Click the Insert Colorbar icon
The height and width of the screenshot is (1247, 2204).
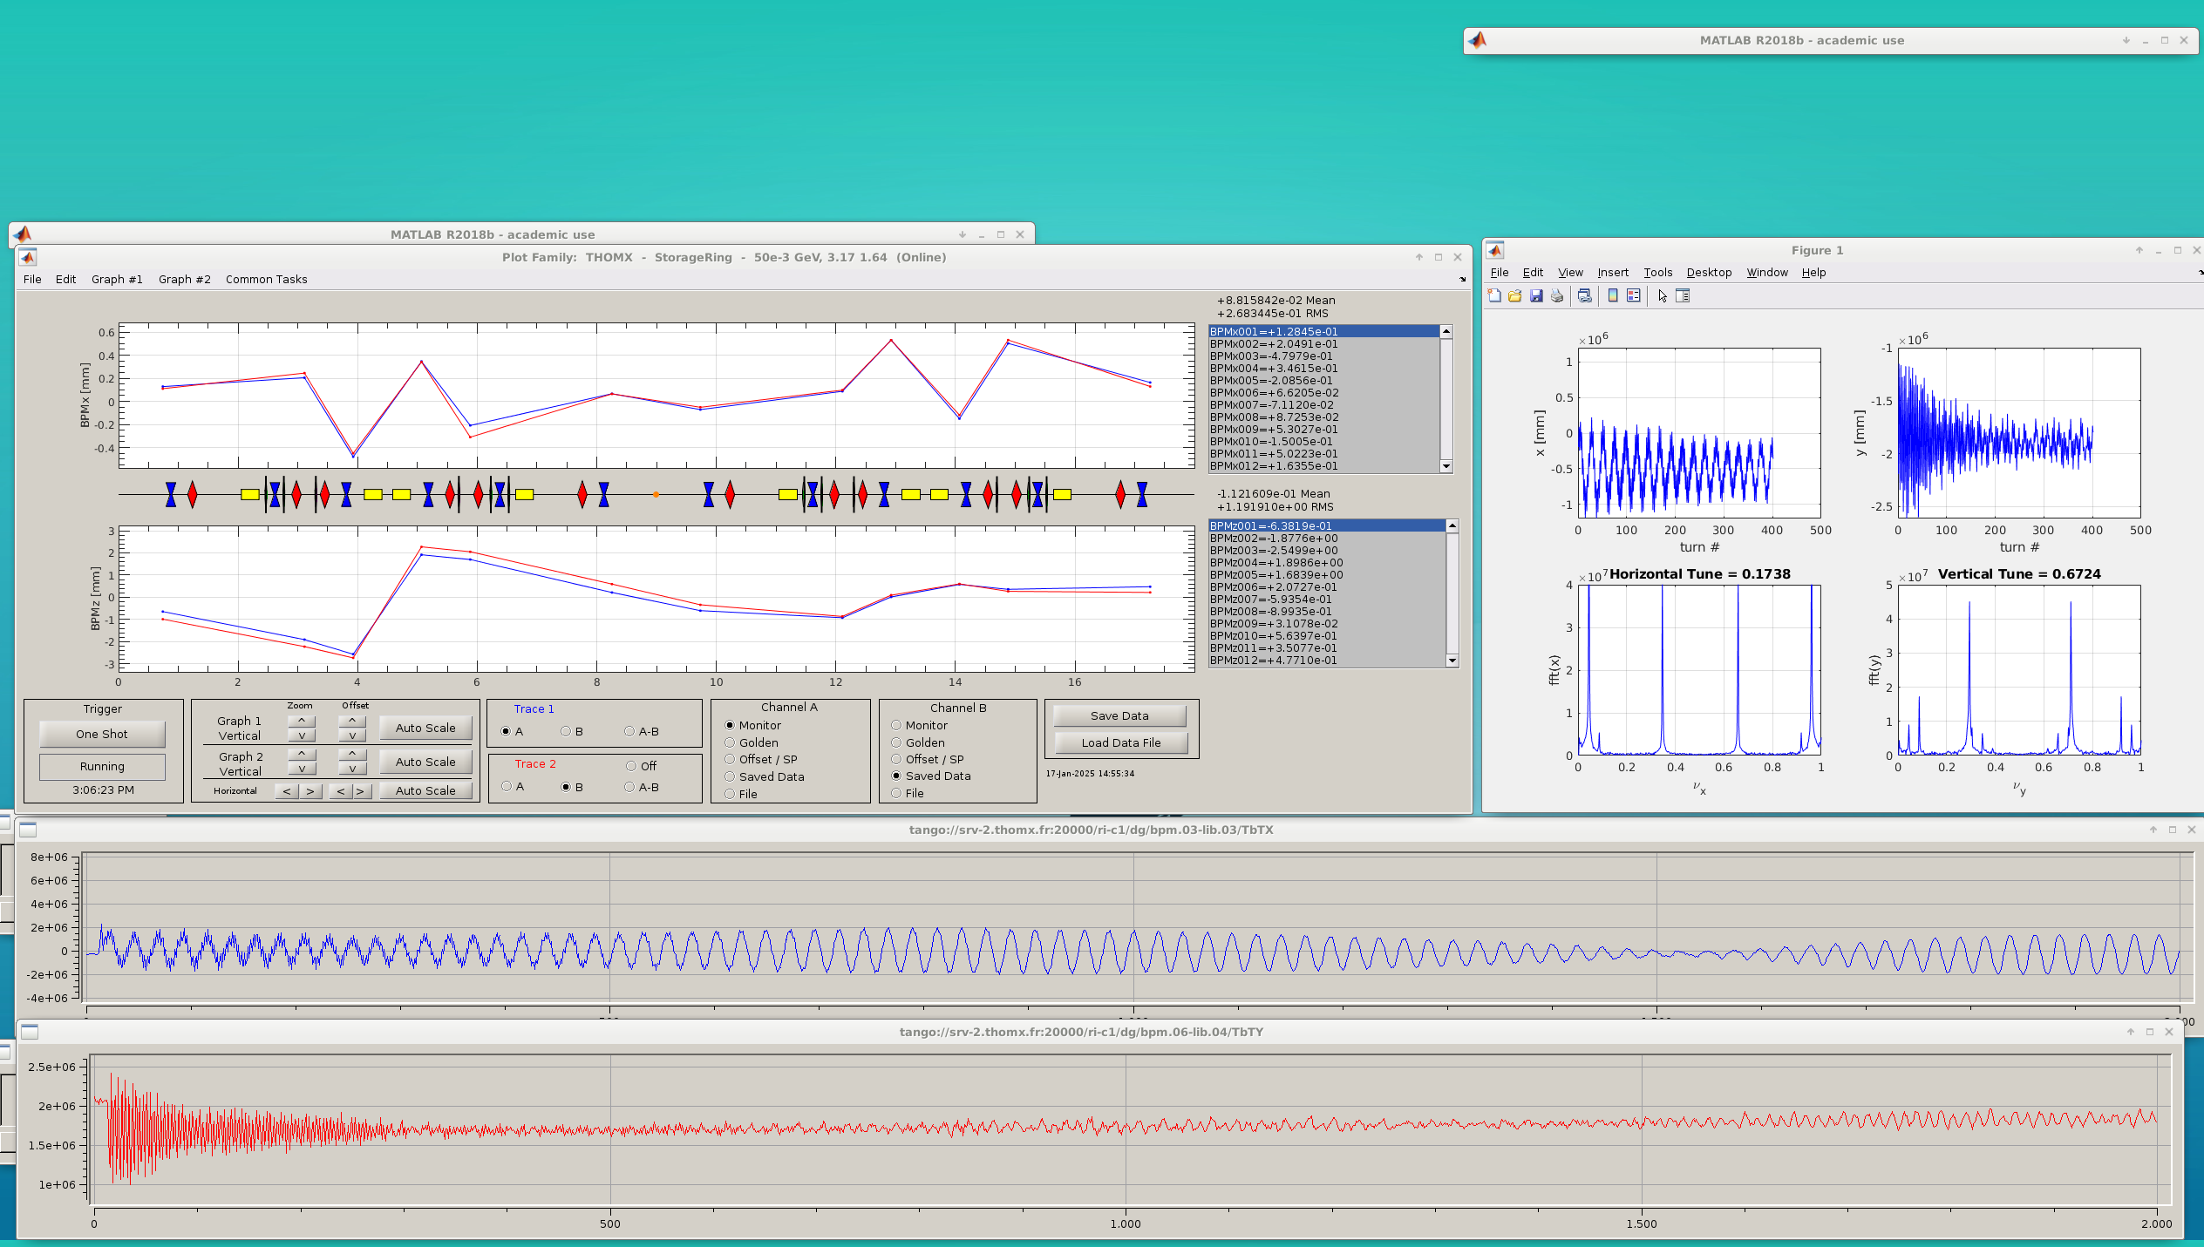[x=1613, y=296]
